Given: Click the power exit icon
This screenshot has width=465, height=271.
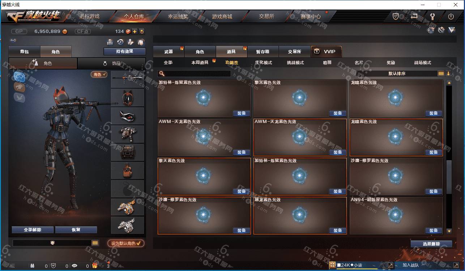Looking at the screenshot, I should [451, 17].
